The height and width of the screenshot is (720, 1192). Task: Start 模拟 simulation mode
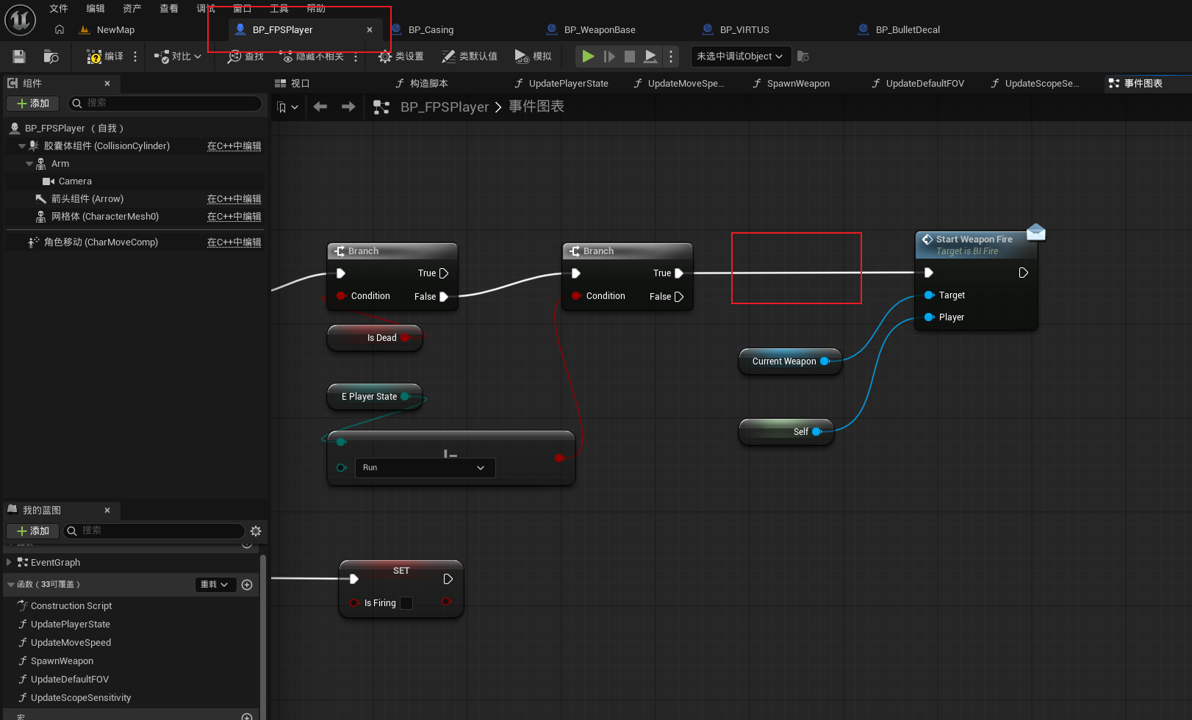(x=533, y=57)
